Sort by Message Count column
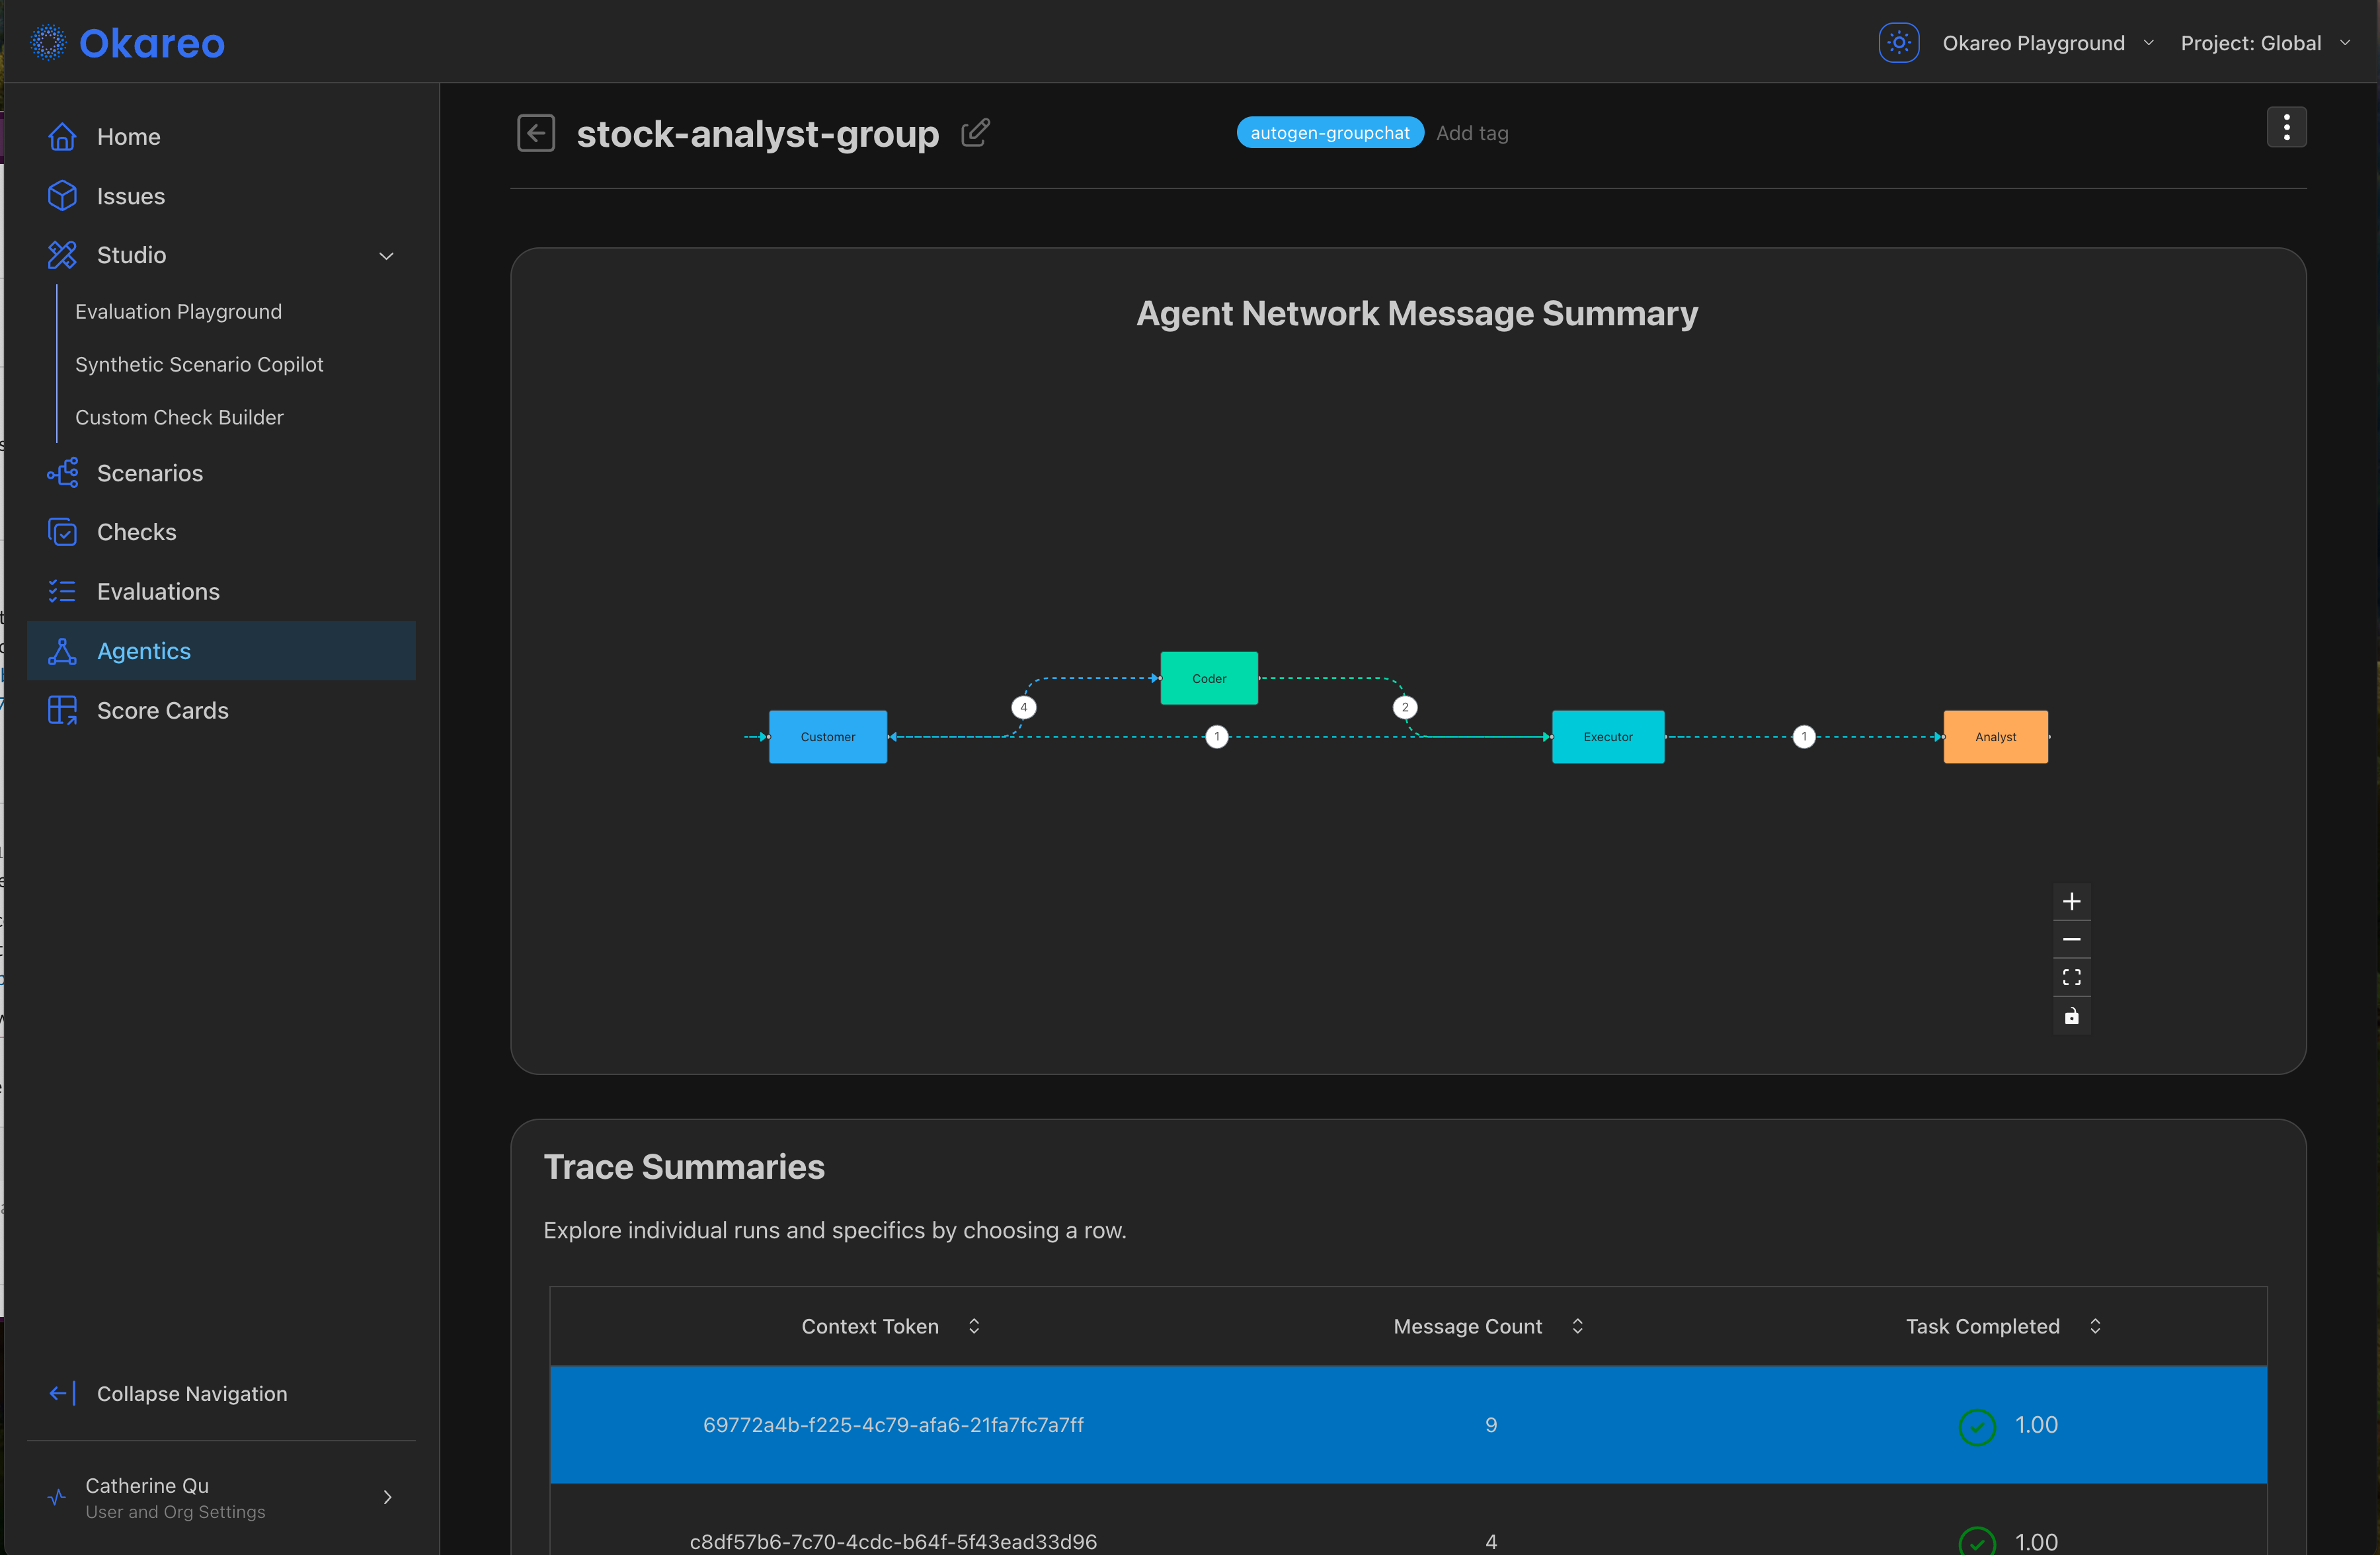This screenshot has width=2380, height=1555. (x=1577, y=1326)
